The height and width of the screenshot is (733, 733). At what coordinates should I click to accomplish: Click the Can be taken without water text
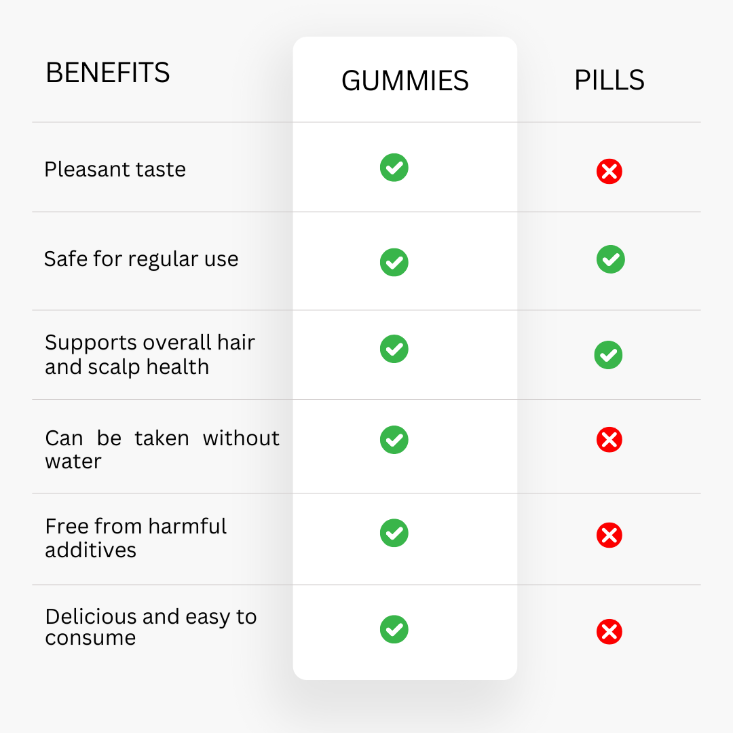coord(162,449)
